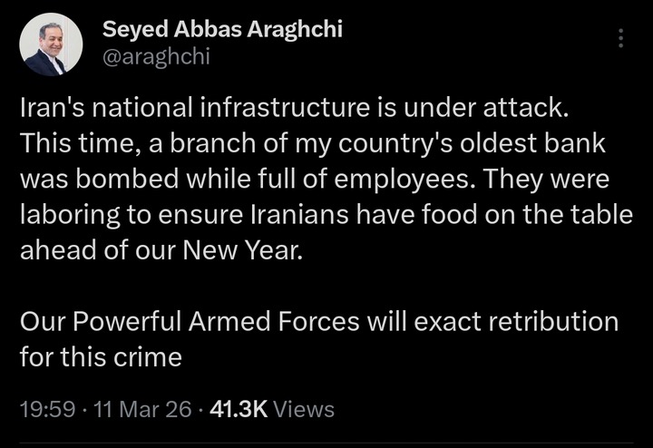Image resolution: width=653 pixels, height=448 pixels.
Task: Click the line starting "Our Powerful Armed Forces"
Action: [318, 322]
